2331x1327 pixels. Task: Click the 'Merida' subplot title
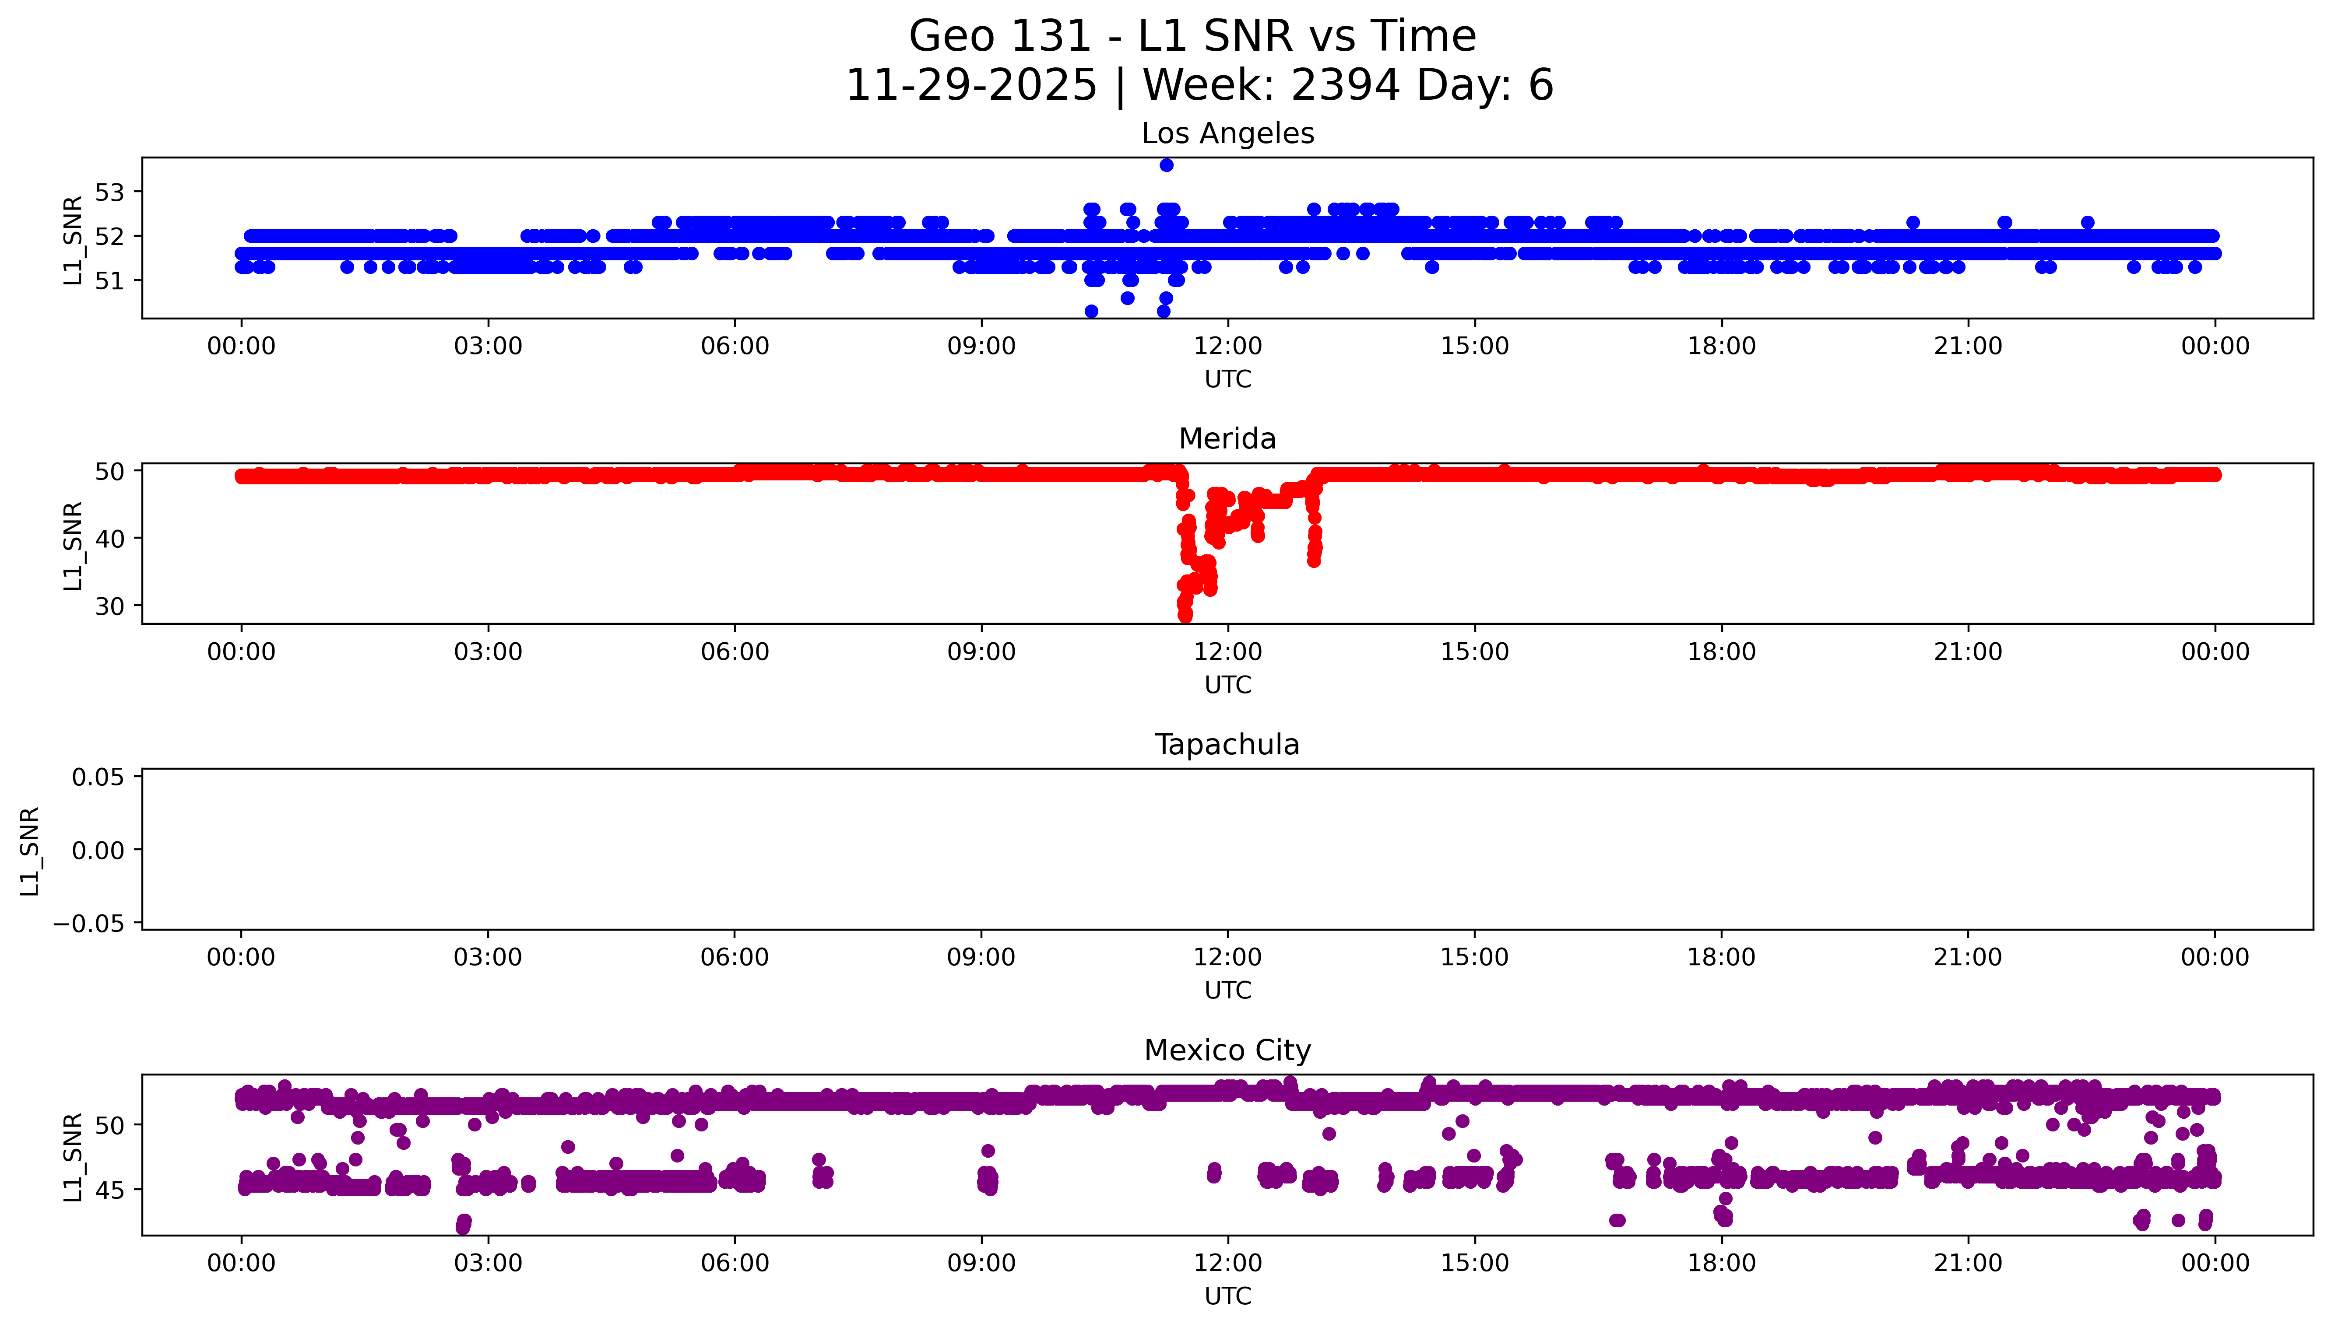[x=1227, y=438]
